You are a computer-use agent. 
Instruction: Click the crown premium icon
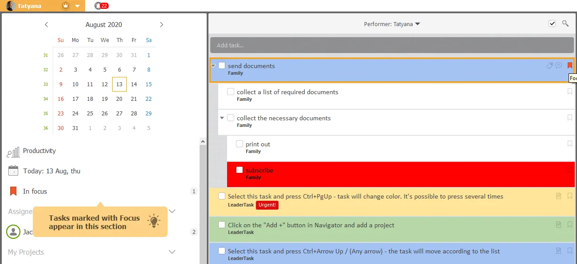coord(66,6)
